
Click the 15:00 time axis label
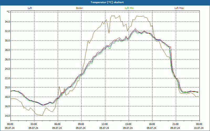(x=128, y=124)
